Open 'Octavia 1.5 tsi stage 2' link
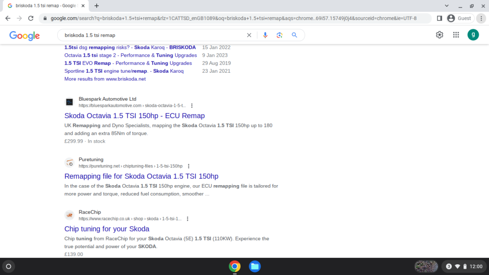This screenshot has width=489, height=275. coord(131,55)
